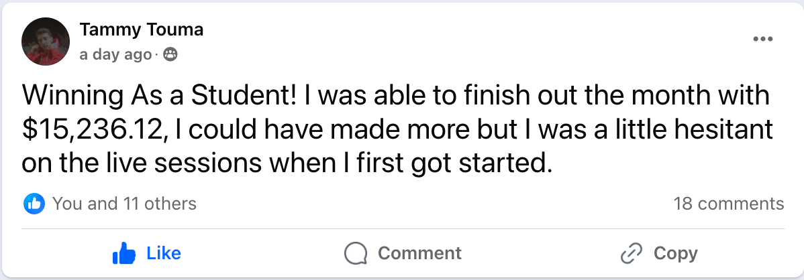The image size is (804, 280).
Task: Expand the "18 comments" section
Action: (728, 204)
